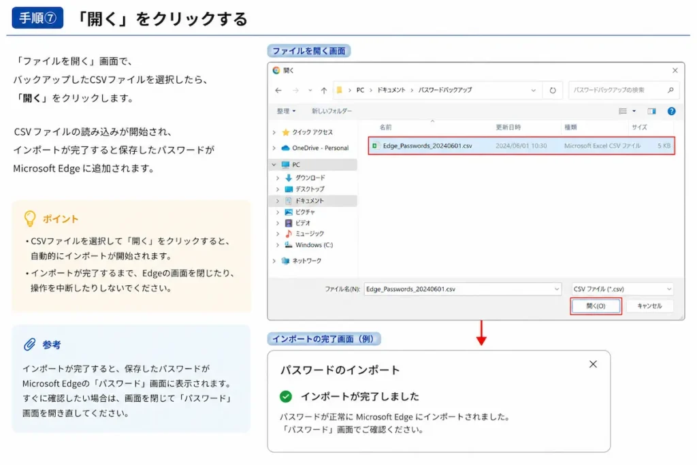Toggle the preview pane icon
Image resolution: width=697 pixels, height=465 pixels.
click(651, 111)
